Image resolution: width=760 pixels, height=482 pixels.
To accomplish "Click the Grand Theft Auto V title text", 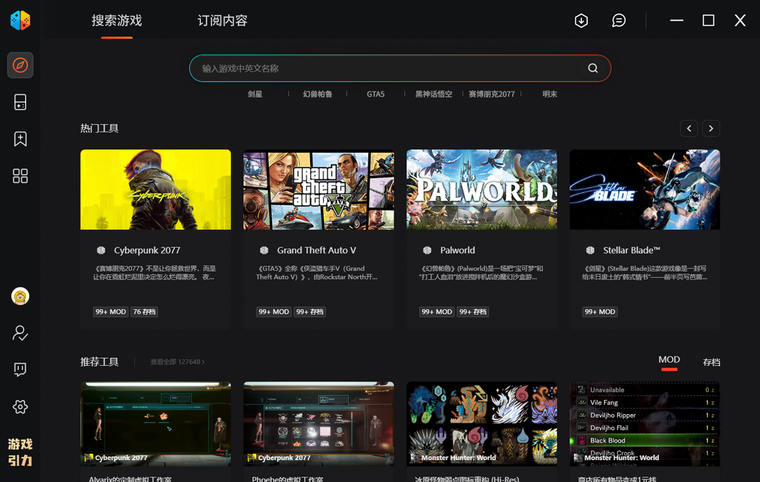I will (317, 251).
